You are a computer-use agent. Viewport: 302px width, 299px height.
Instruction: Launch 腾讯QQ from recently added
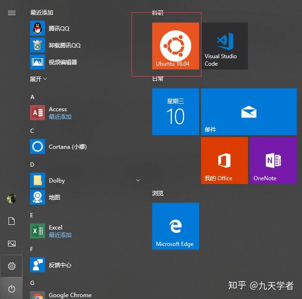(59, 29)
